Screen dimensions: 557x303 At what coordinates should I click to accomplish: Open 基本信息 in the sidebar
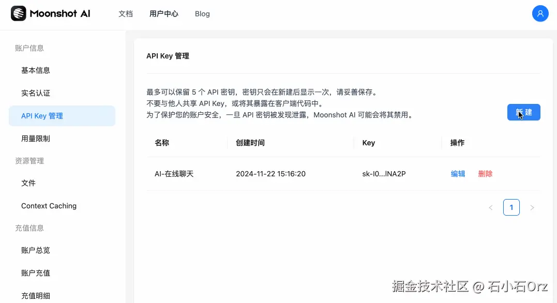coord(62,70)
